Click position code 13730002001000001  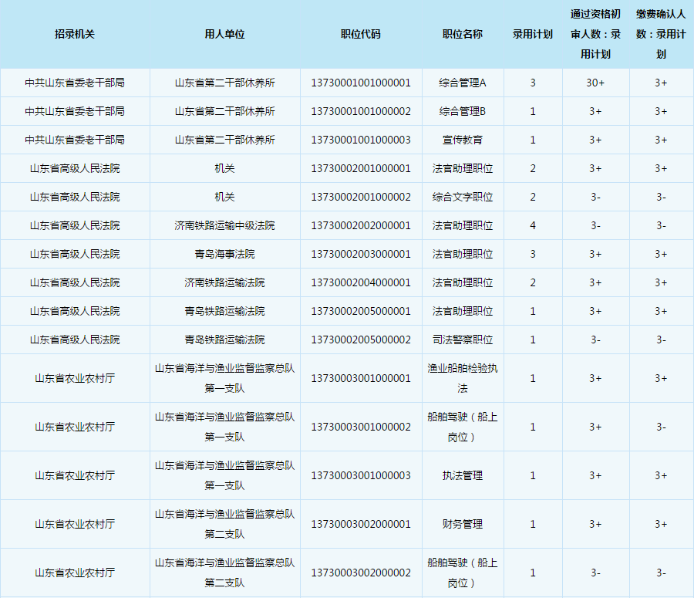click(361, 168)
